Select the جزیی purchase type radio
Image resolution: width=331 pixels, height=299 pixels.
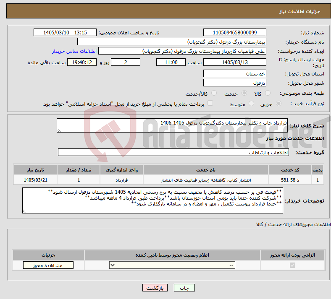[278, 104]
